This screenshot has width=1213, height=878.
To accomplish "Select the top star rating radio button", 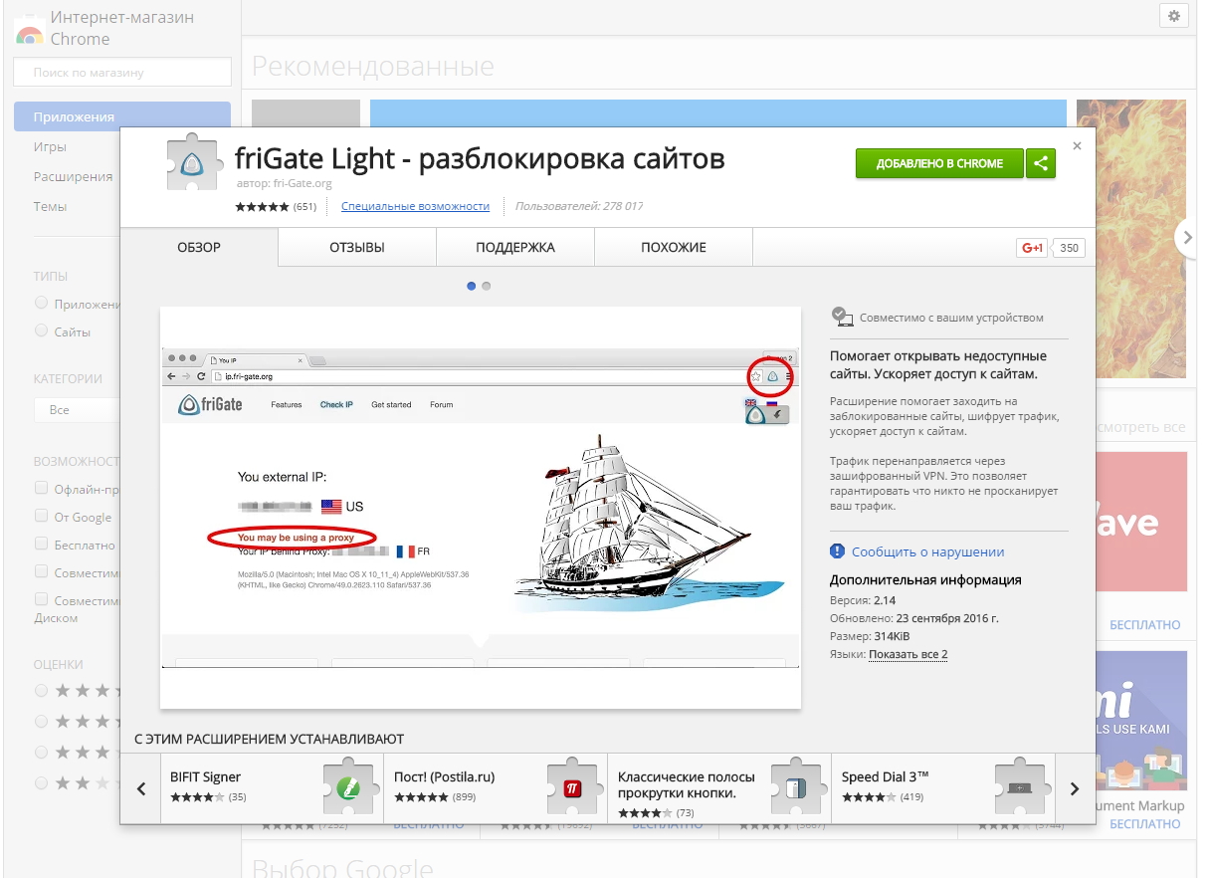I will tap(41, 690).
